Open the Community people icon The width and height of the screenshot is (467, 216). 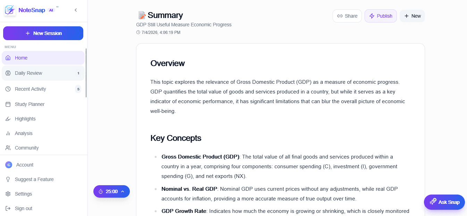point(8,148)
